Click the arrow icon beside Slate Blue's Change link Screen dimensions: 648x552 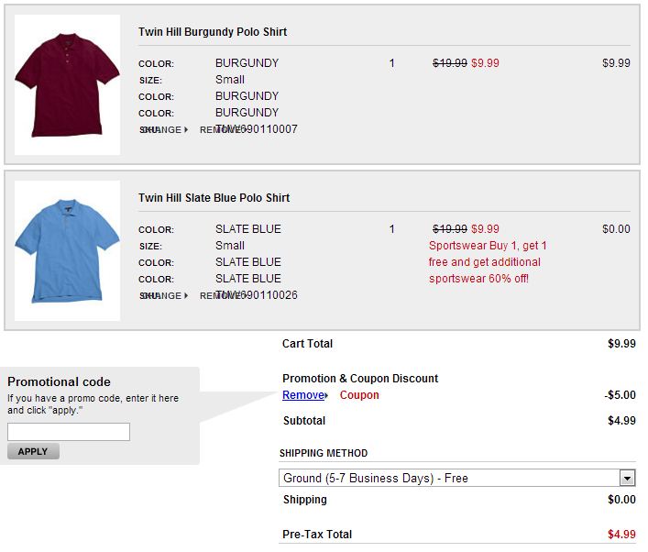[186, 295]
